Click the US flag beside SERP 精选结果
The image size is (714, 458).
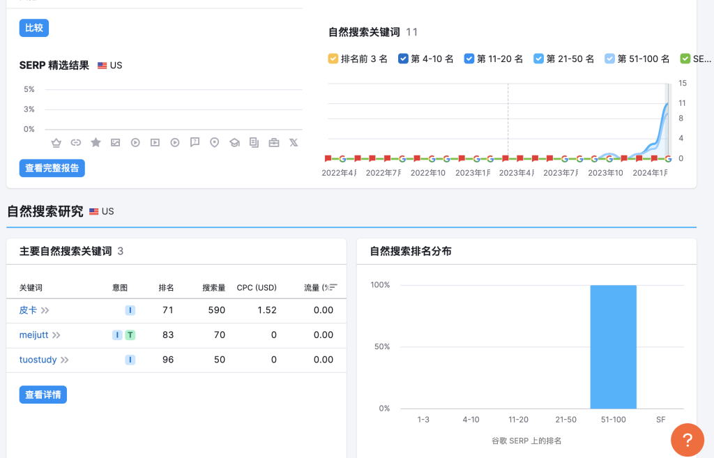pyautogui.click(x=102, y=66)
